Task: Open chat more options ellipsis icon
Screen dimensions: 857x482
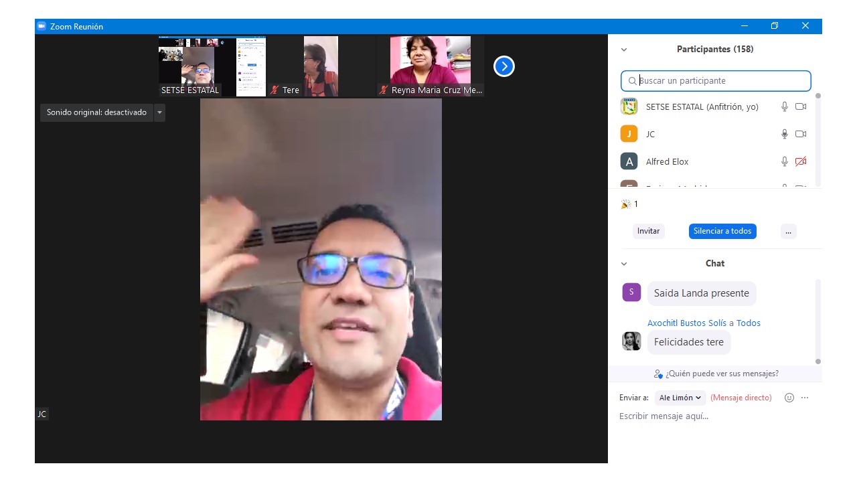Action: pyautogui.click(x=805, y=398)
